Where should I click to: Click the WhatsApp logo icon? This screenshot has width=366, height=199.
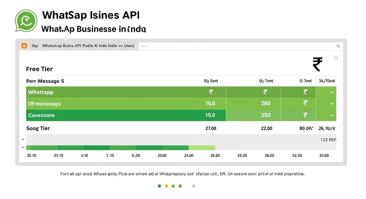coord(26,21)
